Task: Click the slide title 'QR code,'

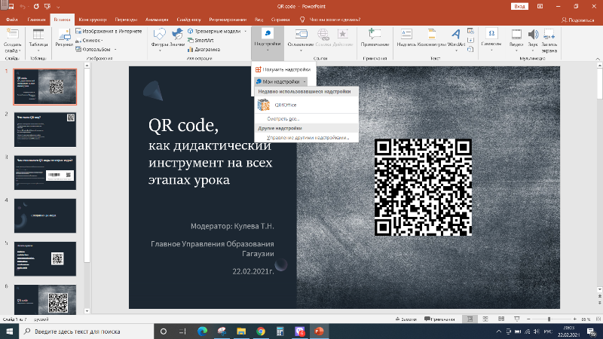Action: [183, 125]
